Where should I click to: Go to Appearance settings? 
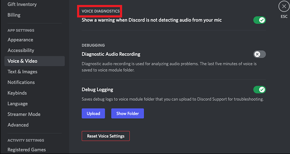coord(20,40)
